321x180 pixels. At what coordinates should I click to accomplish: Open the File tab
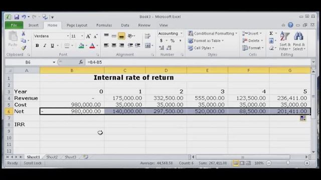14,25
